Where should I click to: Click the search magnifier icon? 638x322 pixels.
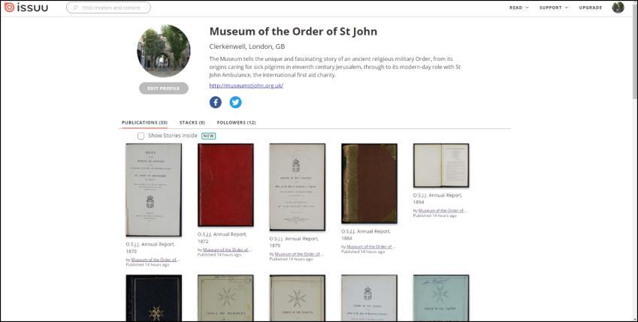(x=76, y=8)
